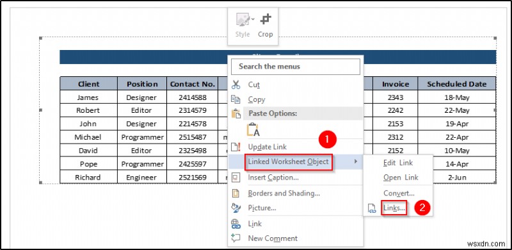Click contact number 2325498
Image resolution: width=512 pixels, height=250 pixels.
pyautogui.click(x=193, y=151)
